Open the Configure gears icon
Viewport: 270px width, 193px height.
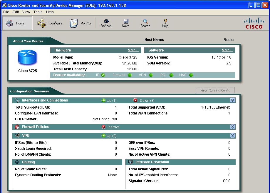pos(41,23)
